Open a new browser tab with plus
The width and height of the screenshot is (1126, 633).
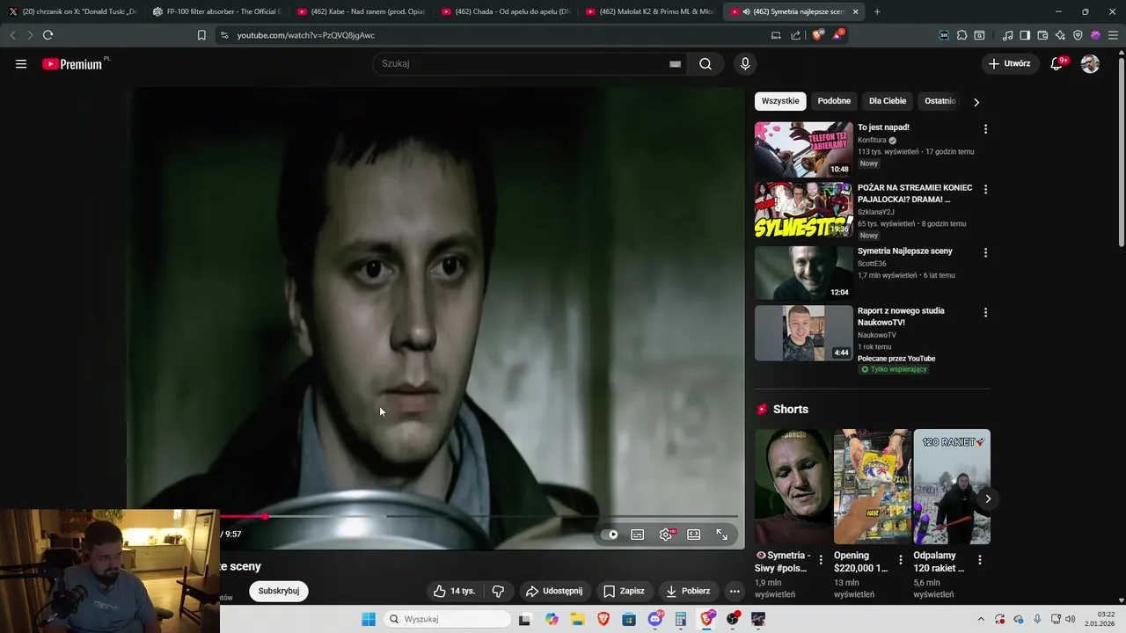[877, 11]
